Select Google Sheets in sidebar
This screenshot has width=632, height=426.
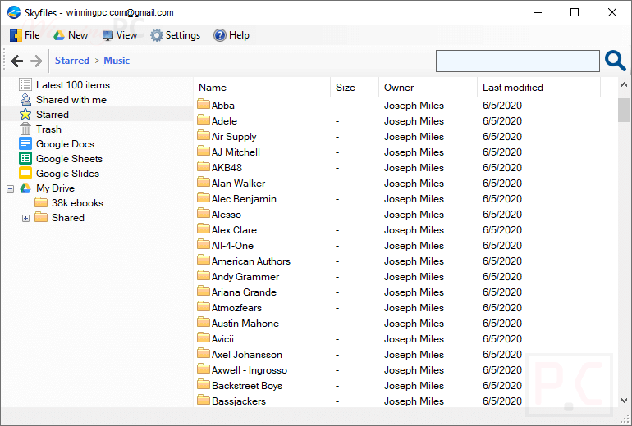tap(69, 158)
